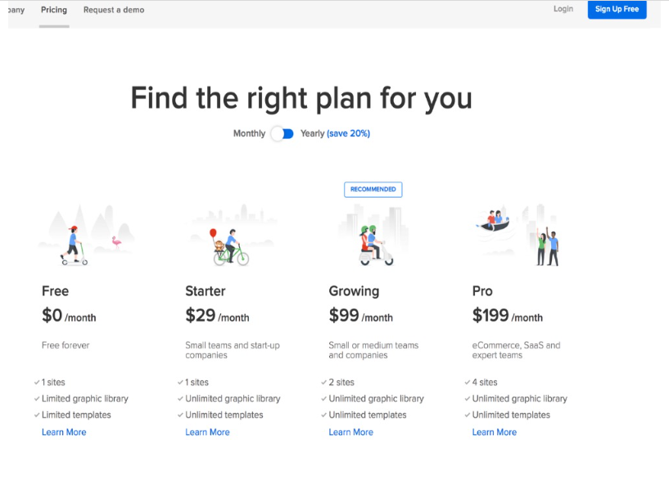This screenshot has height=494, width=669.
Task: Open Learn More under Starter plan
Action: coord(207,432)
